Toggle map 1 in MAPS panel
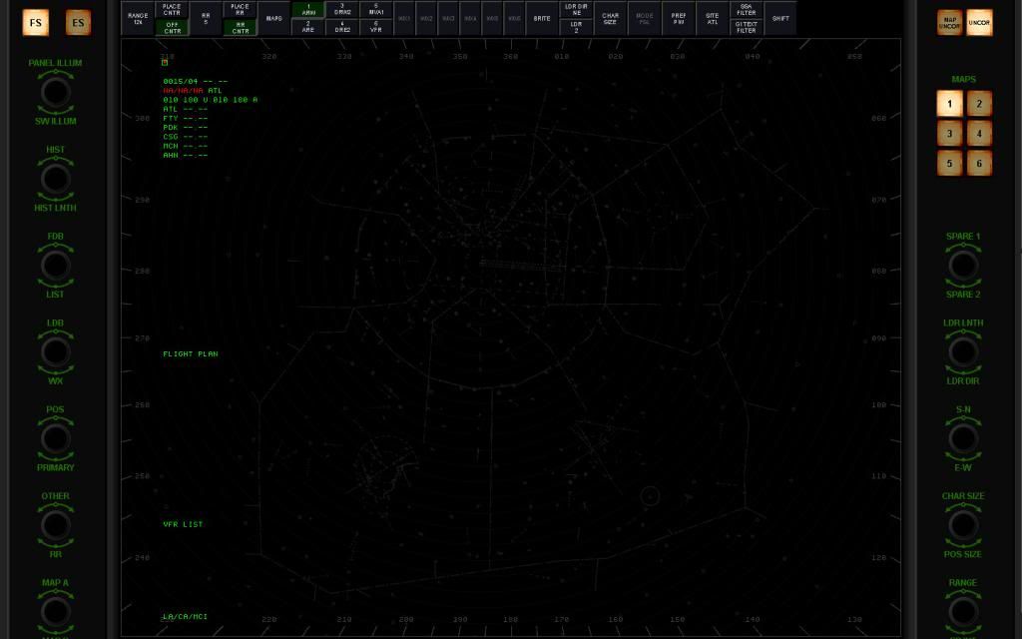Image resolution: width=1022 pixels, height=639 pixels. tap(949, 103)
